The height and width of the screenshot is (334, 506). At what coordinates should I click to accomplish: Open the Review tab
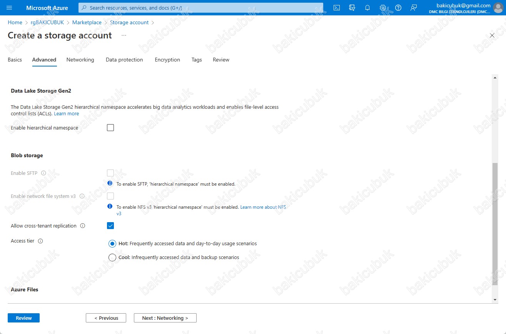[221, 60]
